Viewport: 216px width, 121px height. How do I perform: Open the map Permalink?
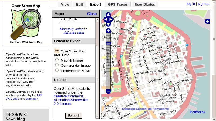click(x=197, y=112)
